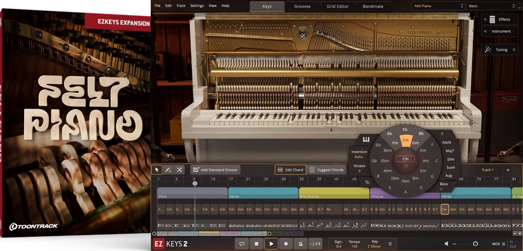Toggle the Sus4 chord modifier
Screen dimensions: 523x251
point(451,168)
